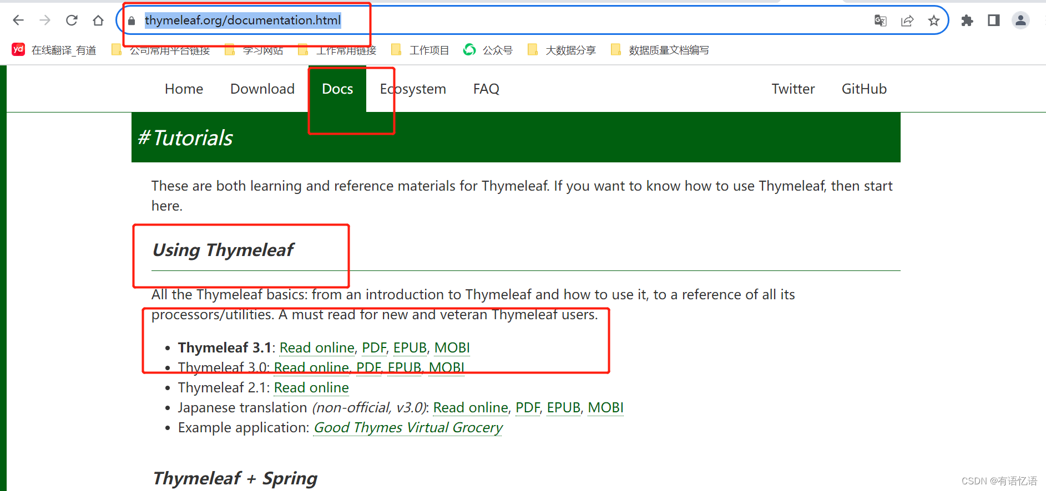
Task: Open the Download nav item
Action: click(x=262, y=89)
